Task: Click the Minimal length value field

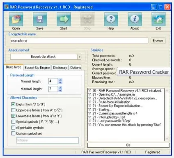Action: click(53, 81)
